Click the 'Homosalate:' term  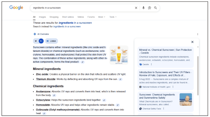(x=43, y=105)
